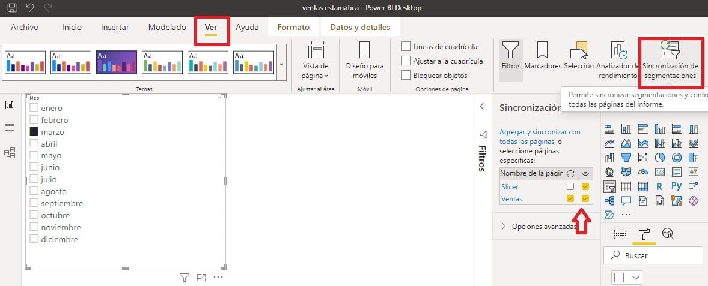The width and height of the screenshot is (708, 286).
Task: Open Model relationships view in sidebar
Action: coord(10,153)
